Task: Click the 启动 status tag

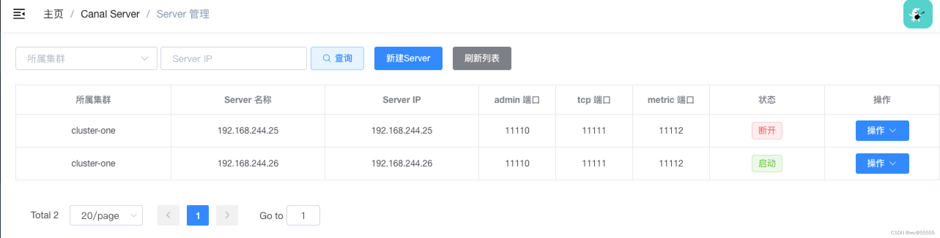Action: pyautogui.click(x=767, y=164)
